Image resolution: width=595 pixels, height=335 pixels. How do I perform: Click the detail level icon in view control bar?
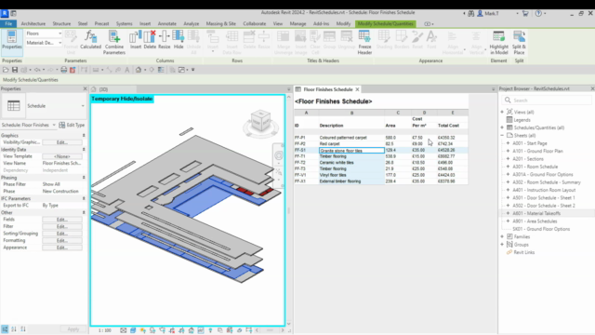(x=124, y=330)
